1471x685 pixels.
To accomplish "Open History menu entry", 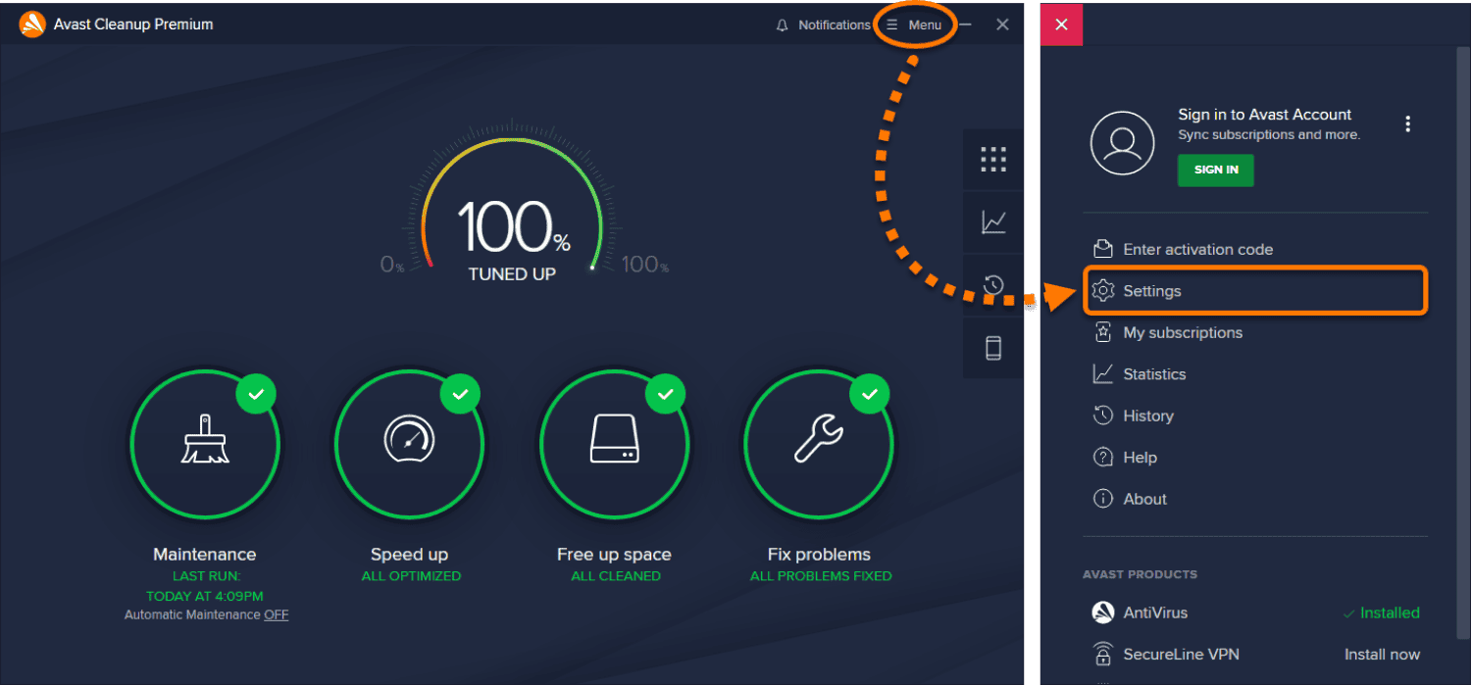I will (x=1148, y=416).
